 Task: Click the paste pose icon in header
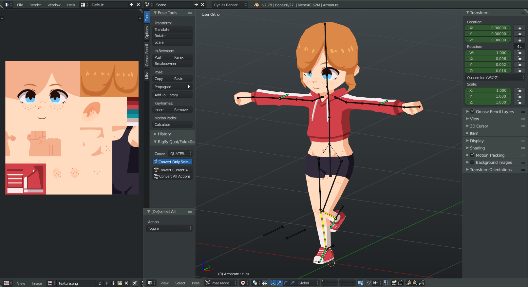(415, 283)
